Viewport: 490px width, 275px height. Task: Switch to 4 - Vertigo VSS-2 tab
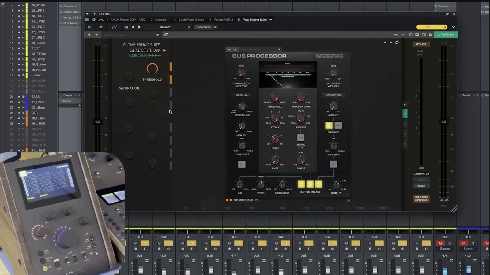pyautogui.click(x=221, y=20)
